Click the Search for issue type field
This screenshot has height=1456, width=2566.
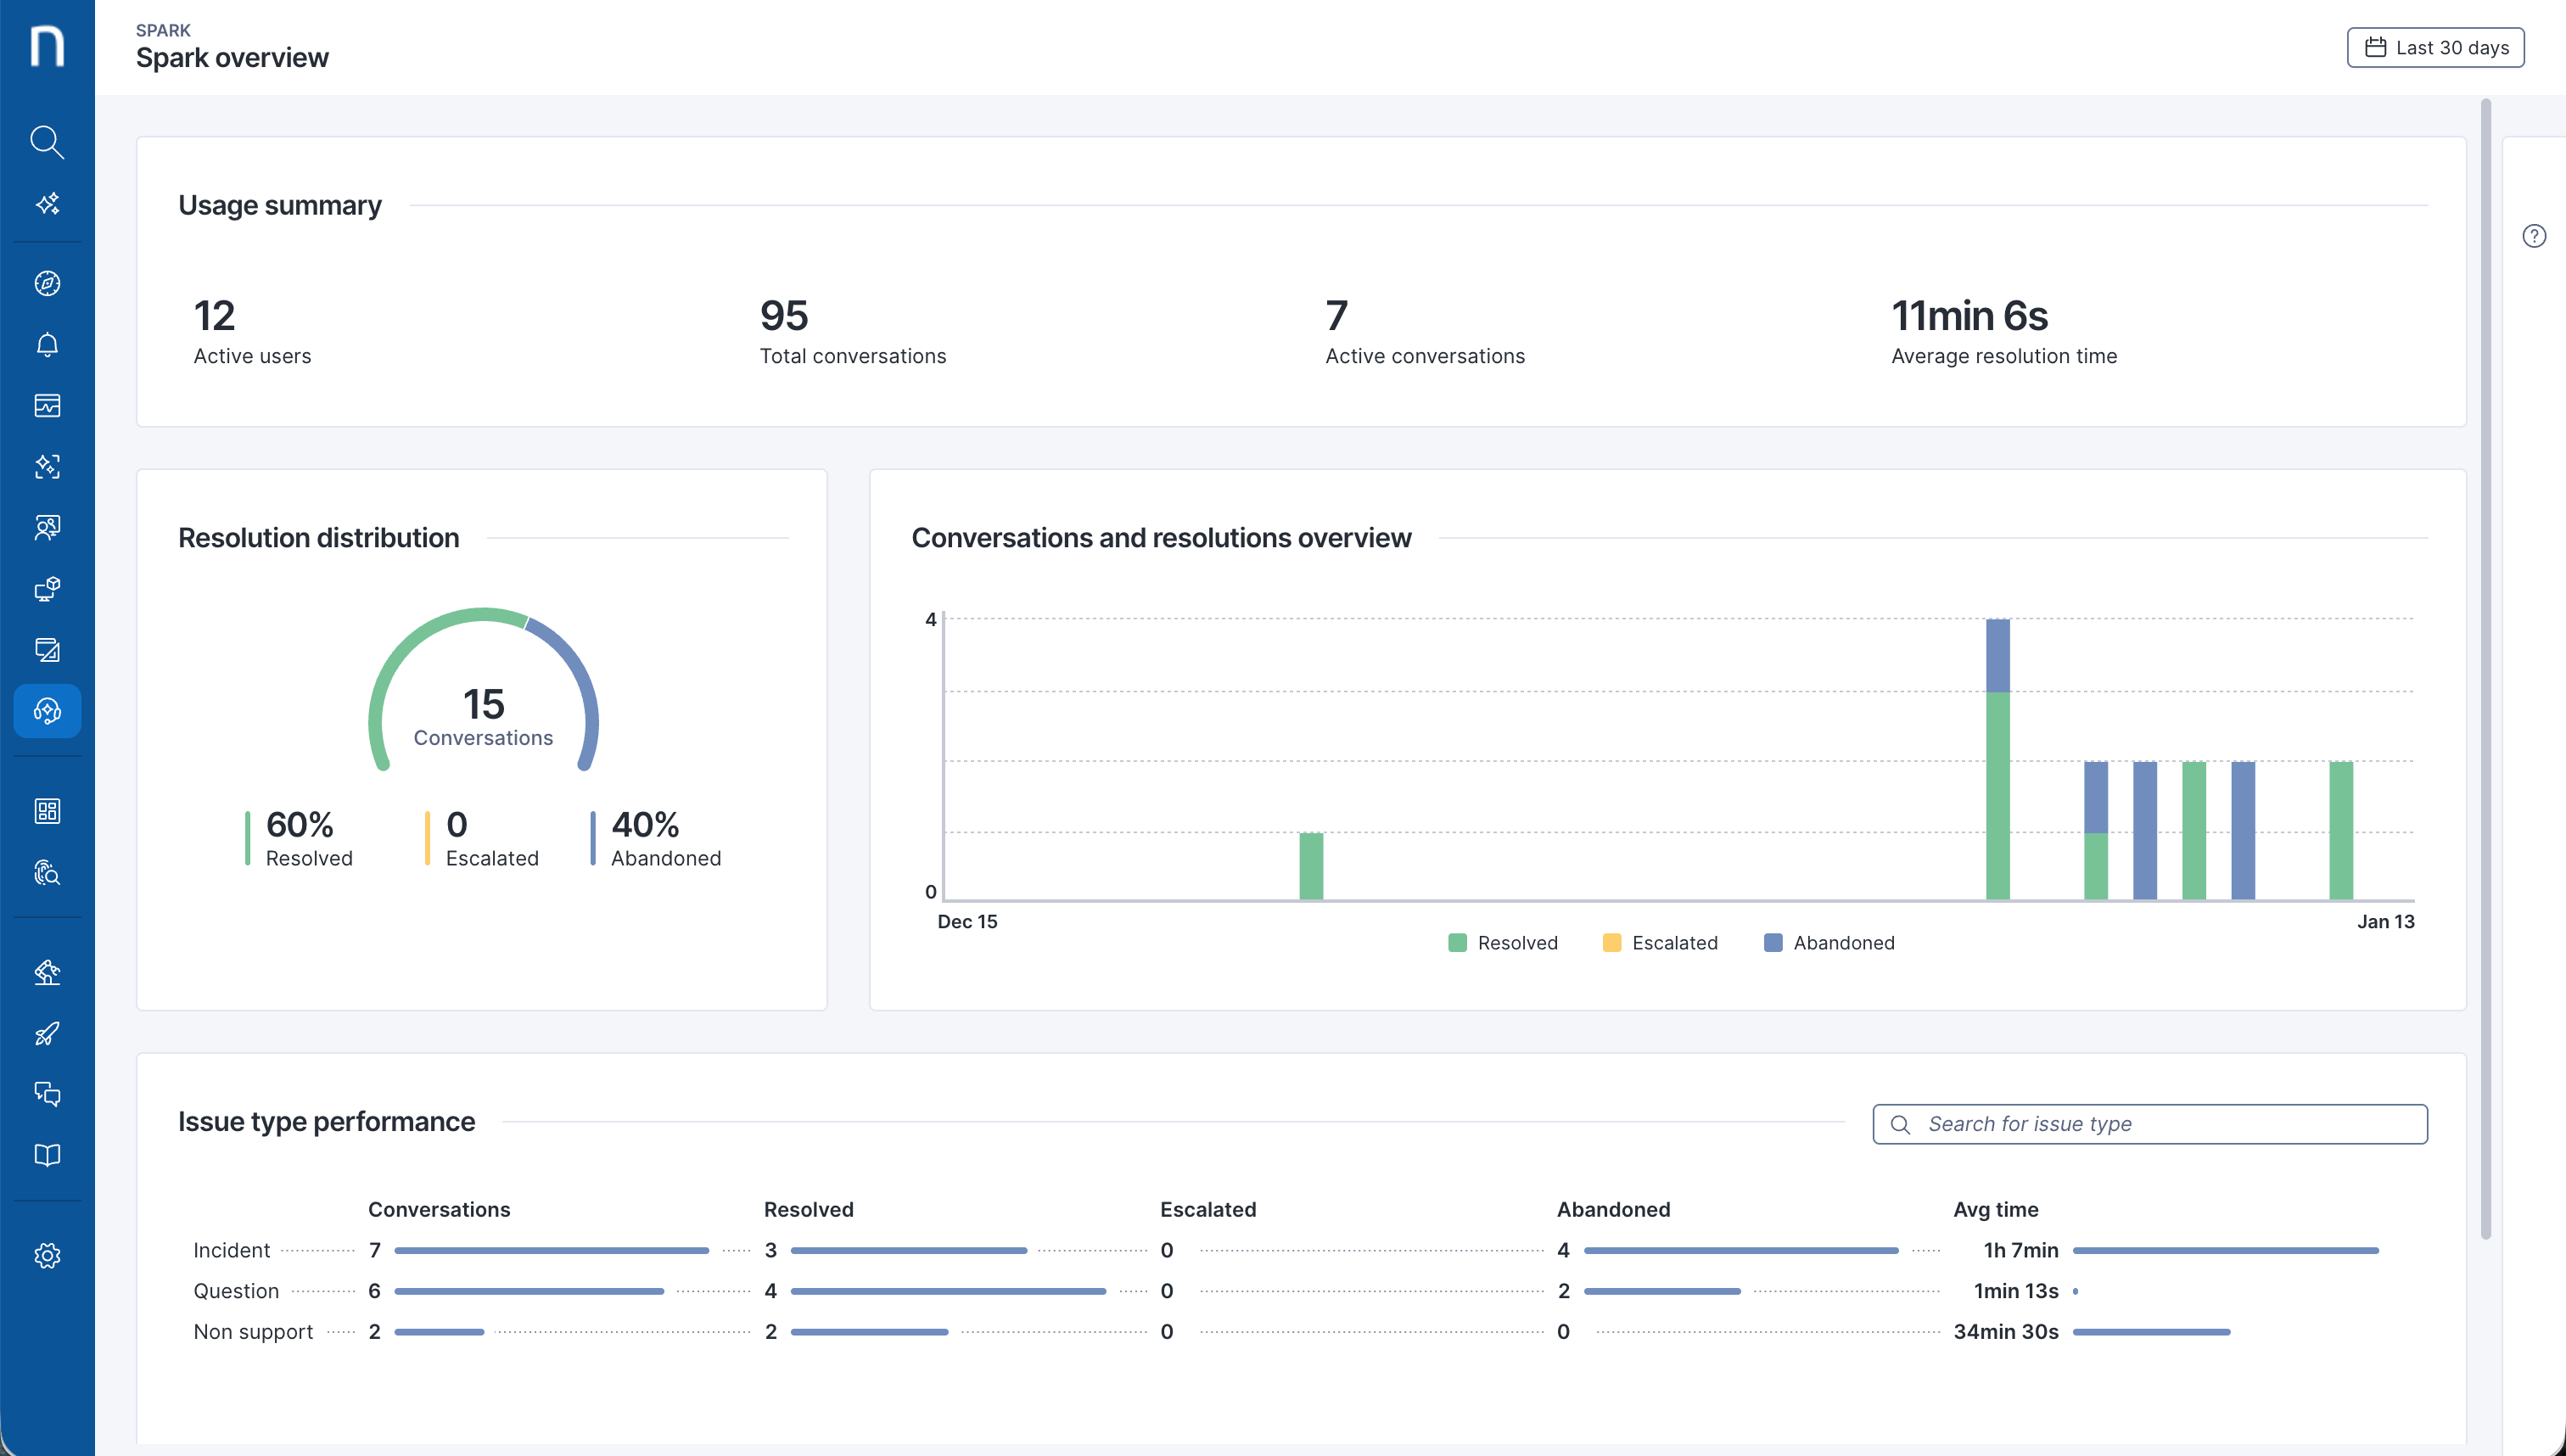click(x=2150, y=1124)
